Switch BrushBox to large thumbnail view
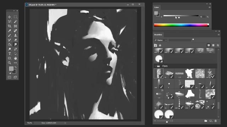 click(x=213, y=46)
